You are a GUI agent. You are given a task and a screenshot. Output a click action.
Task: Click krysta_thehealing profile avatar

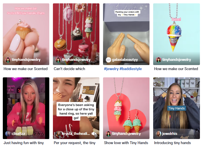(x=58, y=134)
